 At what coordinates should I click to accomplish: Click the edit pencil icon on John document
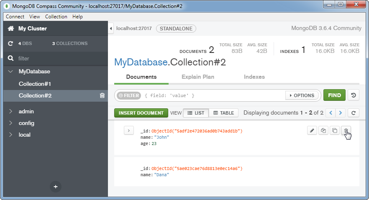[x=312, y=131]
